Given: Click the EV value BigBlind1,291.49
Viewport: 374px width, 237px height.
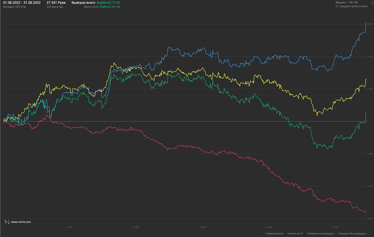Looking at the screenshot, I should point(110,7).
